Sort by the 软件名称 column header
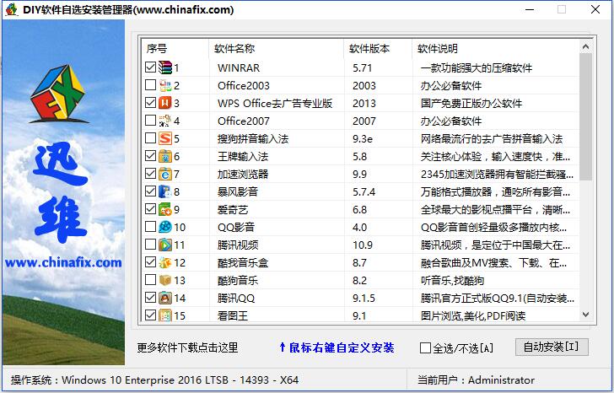 [x=276, y=49]
